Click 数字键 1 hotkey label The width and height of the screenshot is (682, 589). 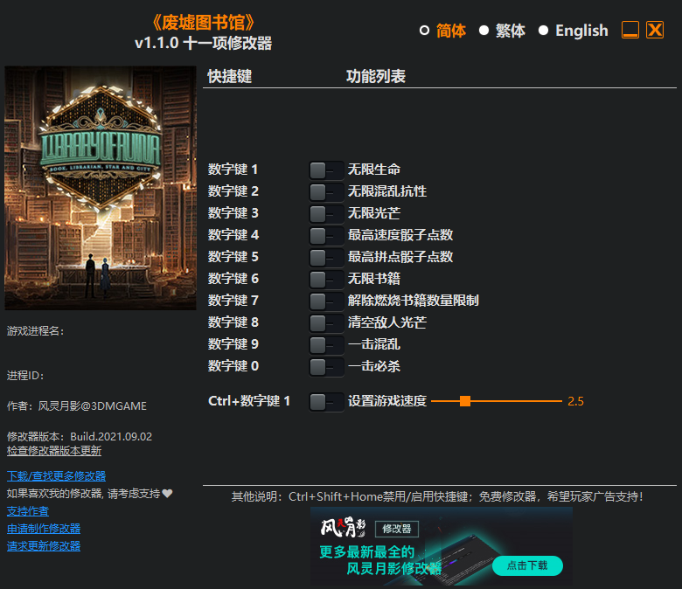point(233,170)
